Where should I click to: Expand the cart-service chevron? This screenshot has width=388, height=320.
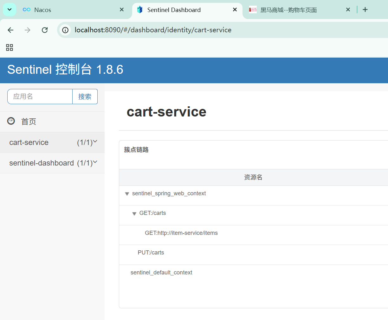point(95,141)
